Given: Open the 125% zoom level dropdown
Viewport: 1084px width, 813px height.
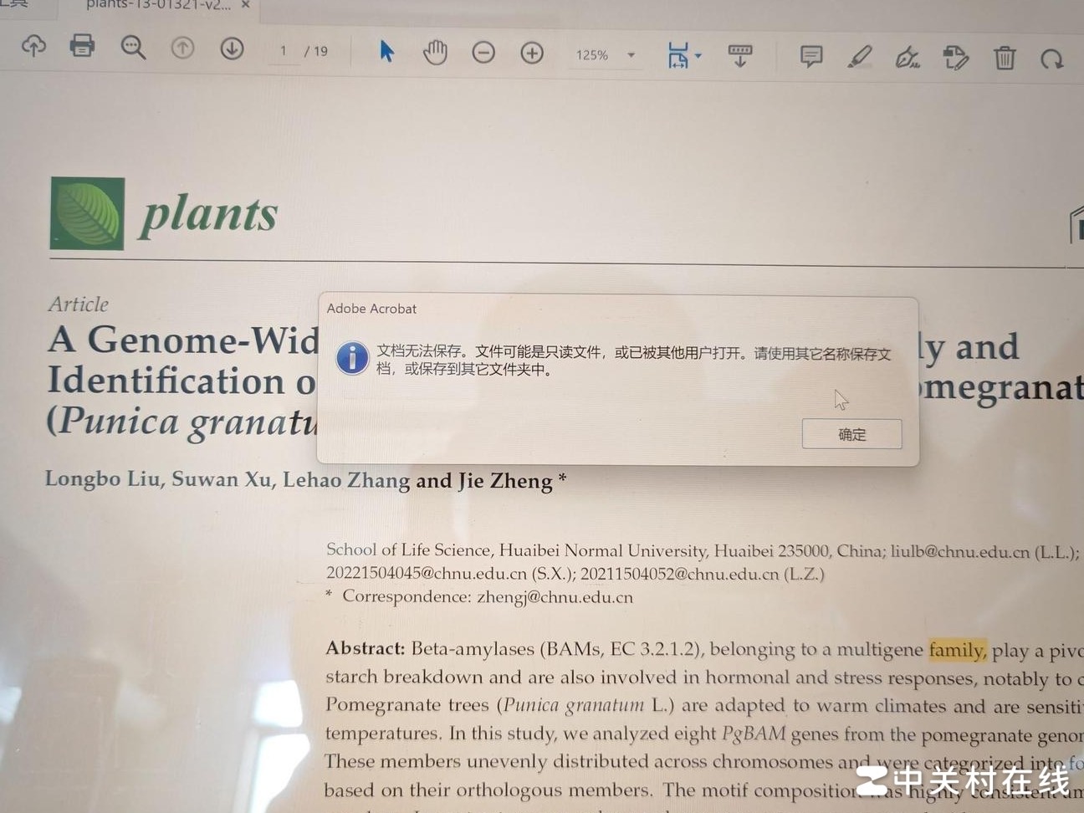Looking at the screenshot, I should pos(631,55).
